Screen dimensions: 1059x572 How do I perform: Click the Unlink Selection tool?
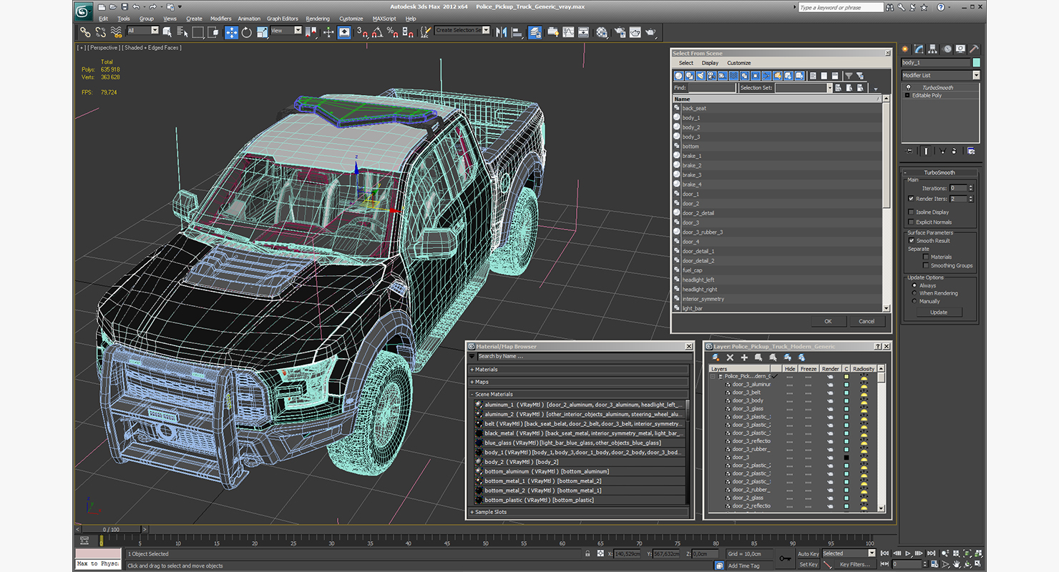point(100,32)
